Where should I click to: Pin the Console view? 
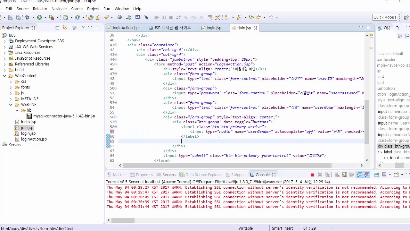click(x=377, y=175)
